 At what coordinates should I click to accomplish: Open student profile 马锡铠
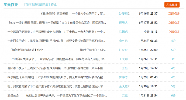123,32
